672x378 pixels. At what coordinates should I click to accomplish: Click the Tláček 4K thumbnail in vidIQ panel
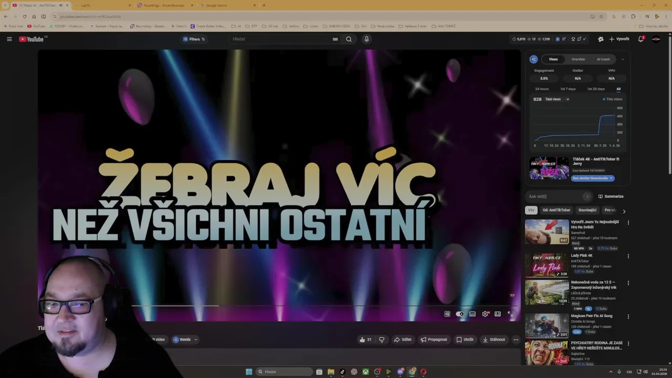point(549,168)
